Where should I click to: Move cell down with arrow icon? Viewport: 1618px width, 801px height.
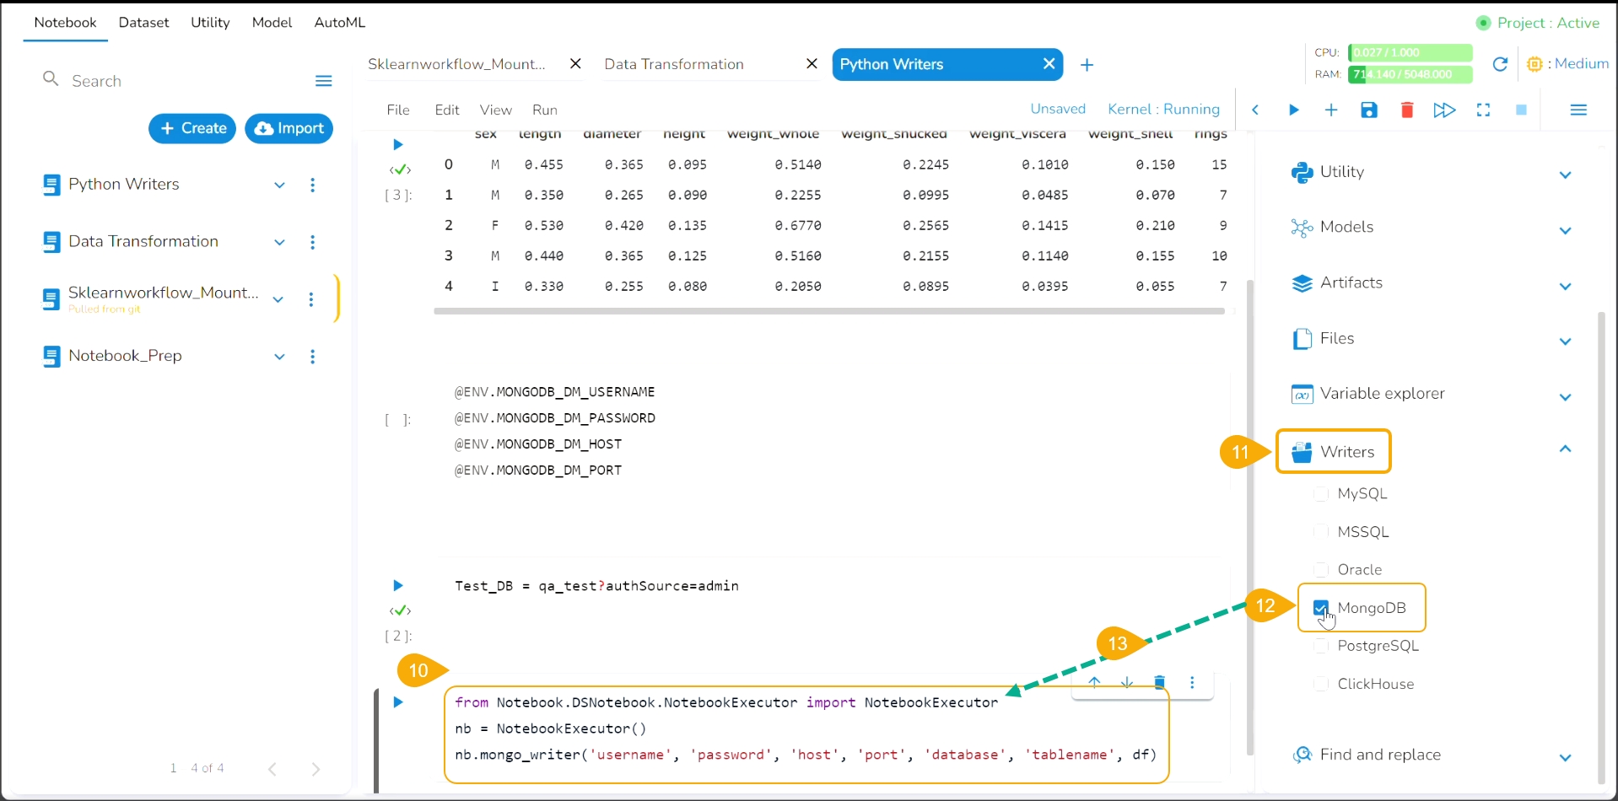[x=1127, y=682]
